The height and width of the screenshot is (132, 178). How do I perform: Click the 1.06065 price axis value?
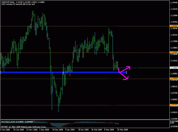[174, 99]
